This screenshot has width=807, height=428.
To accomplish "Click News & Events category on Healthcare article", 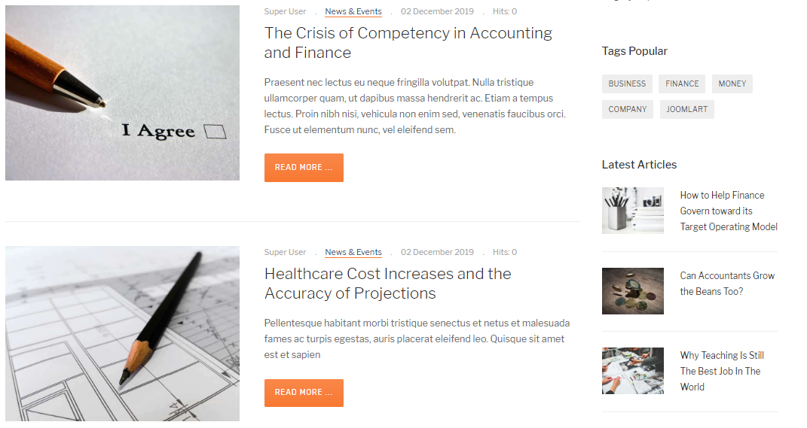I will click(x=353, y=253).
